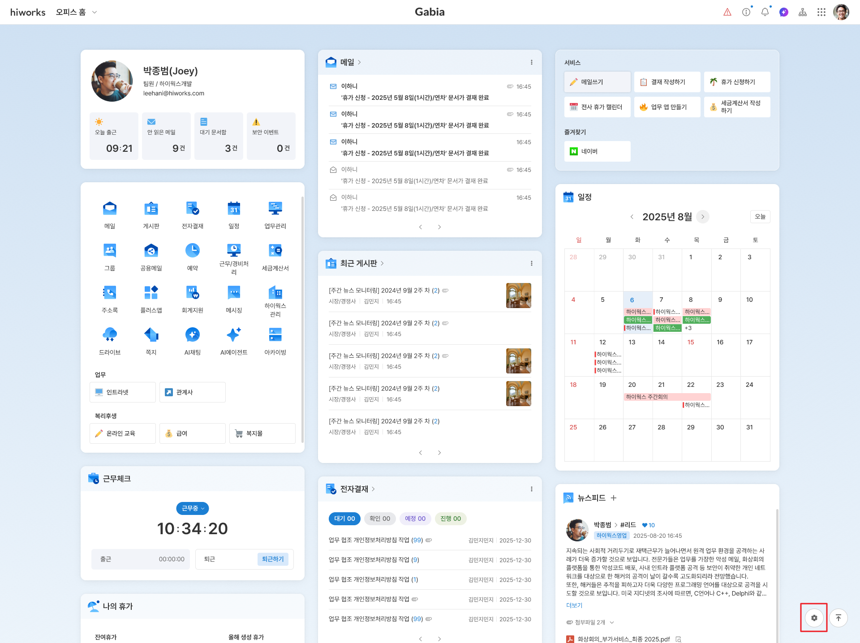The image size is (860, 643).
Task: Click the notification bell icon
Action: [765, 12]
